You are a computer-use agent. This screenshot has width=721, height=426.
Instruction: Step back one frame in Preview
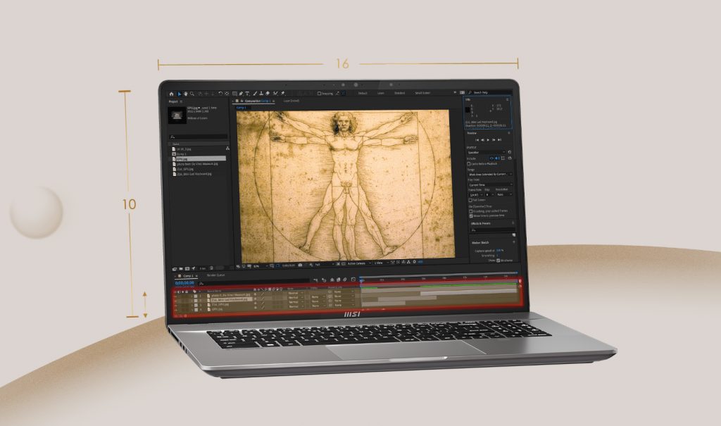click(482, 140)
